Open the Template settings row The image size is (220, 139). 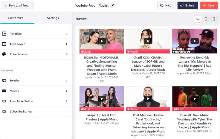[x=36, y=34]
